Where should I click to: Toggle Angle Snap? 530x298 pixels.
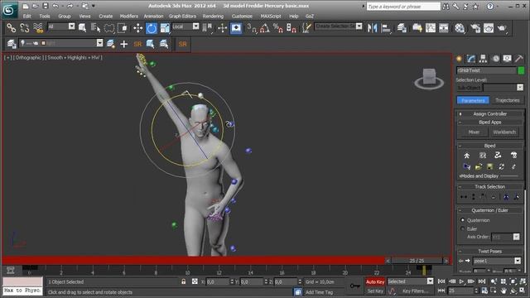pyautogui.click(x=265, y=27)
